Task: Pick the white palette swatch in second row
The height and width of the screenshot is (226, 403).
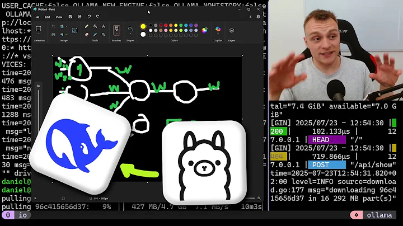Action: click(151, 30)
